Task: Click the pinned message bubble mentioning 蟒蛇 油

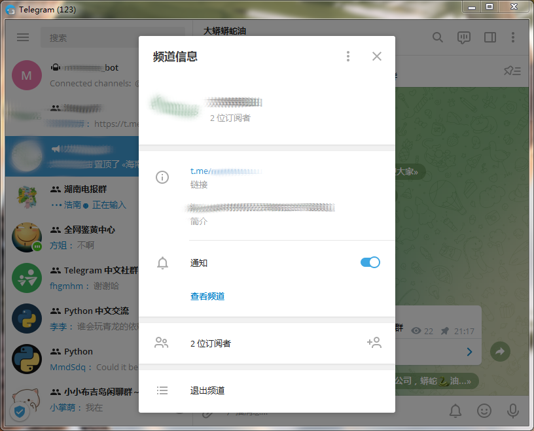Action: click(x=437, y=381)
